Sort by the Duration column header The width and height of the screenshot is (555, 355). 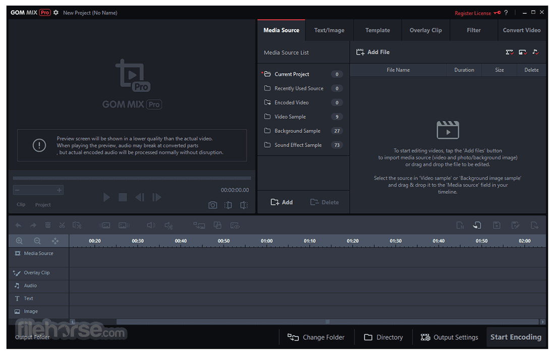(x=464, y=70)
